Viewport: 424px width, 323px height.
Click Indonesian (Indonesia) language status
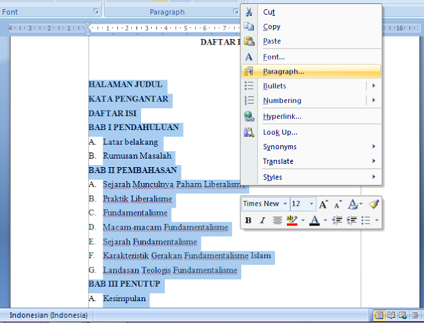click(48, 315)
